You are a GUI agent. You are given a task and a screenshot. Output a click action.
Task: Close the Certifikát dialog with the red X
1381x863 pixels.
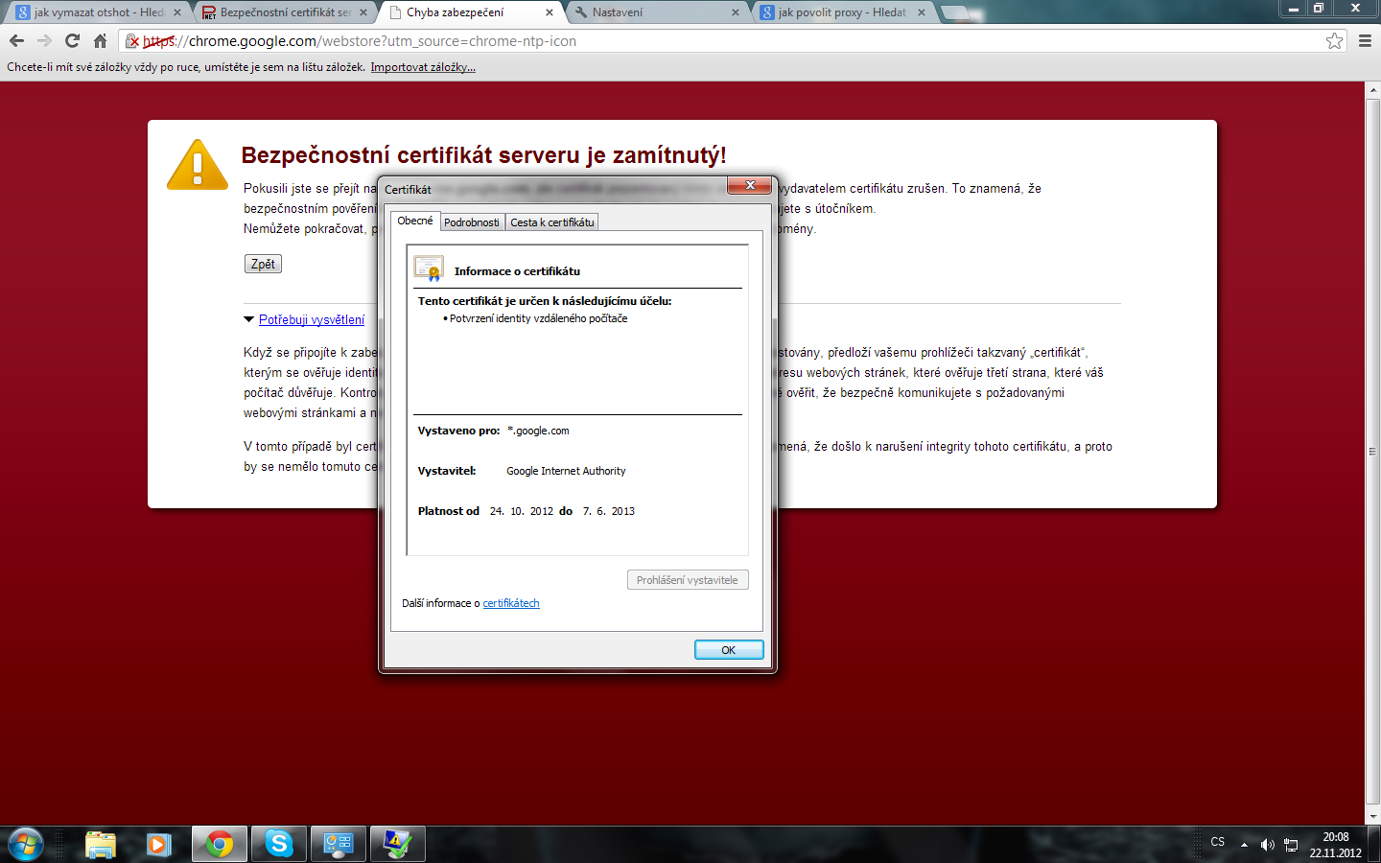click(x=750, y=185)
